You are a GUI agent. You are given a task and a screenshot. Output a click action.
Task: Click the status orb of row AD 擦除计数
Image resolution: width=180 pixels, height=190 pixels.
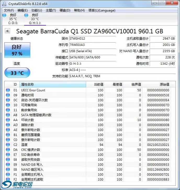8,125
